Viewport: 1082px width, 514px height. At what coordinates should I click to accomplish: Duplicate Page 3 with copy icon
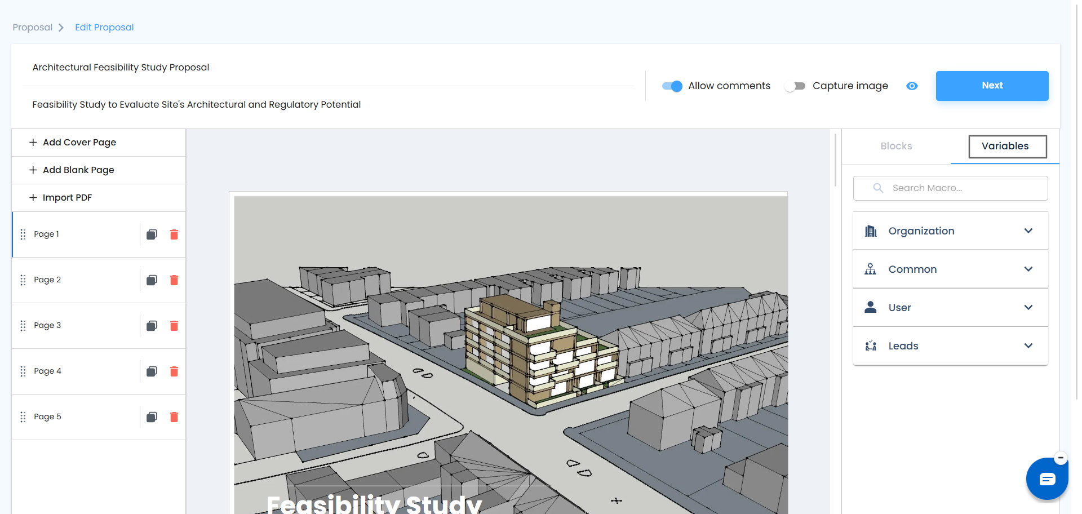pos(152,326)
